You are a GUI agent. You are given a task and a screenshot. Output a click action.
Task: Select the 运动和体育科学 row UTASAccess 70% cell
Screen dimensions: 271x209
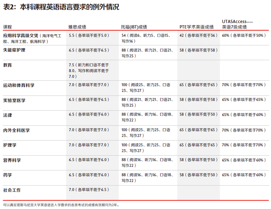(x=244, y=85)
